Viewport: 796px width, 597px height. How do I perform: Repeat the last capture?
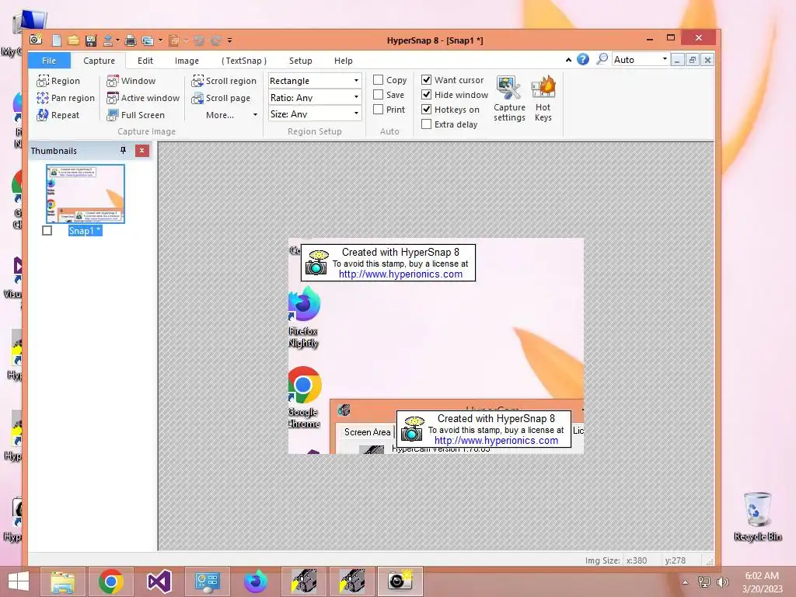58,115
